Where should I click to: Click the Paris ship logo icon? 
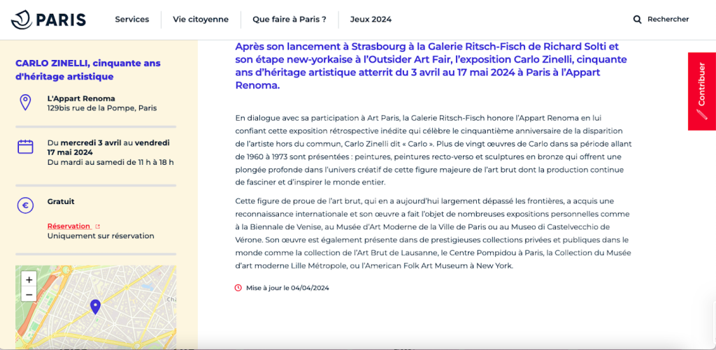click(x=22, y=20)
